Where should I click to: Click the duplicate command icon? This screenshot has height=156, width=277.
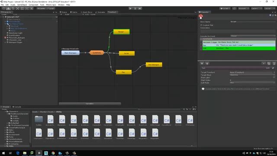click(x=269, y=64)
